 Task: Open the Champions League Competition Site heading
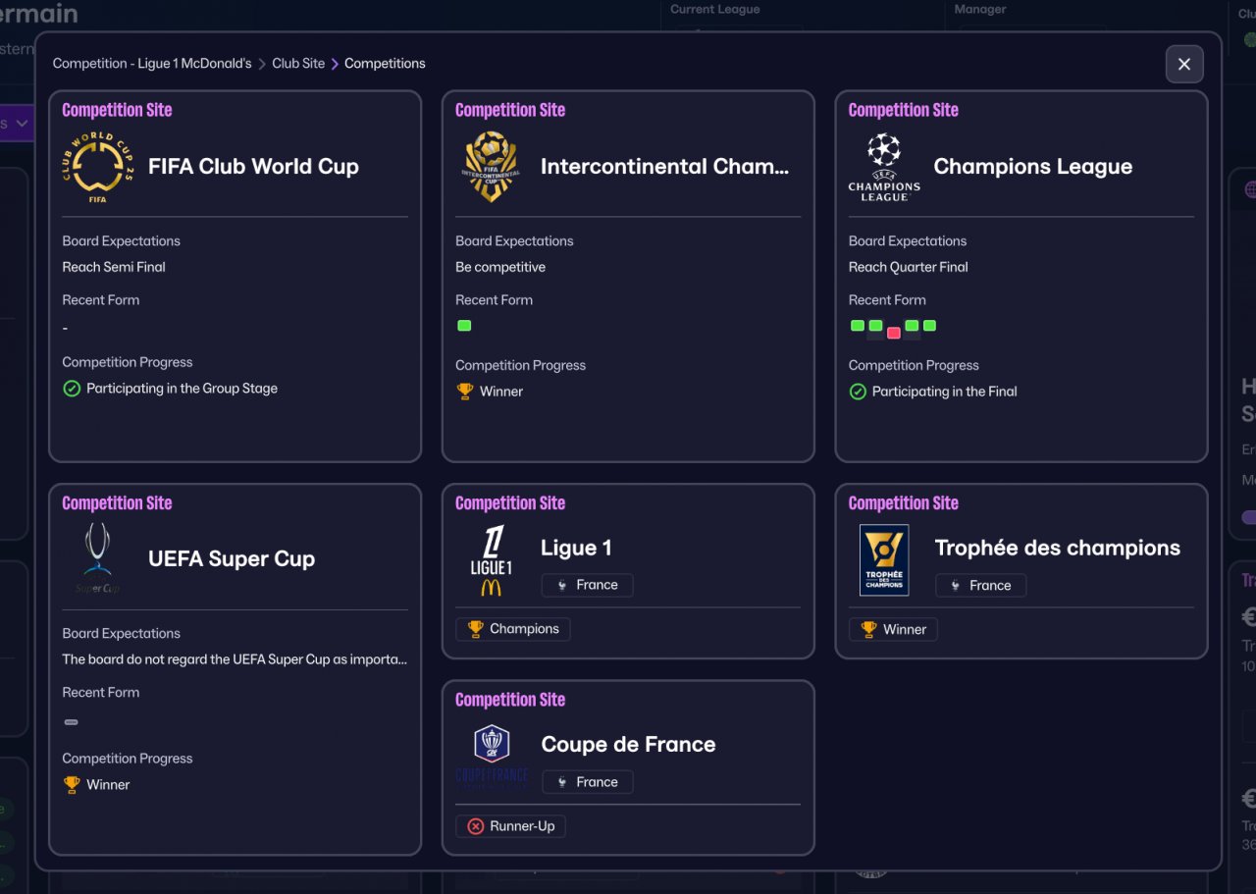coord(903,110)
